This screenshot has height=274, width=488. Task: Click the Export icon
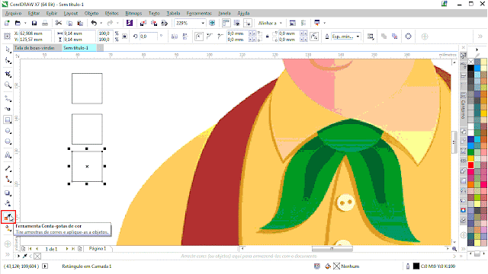pyautogui.click(x=154, y=23)
